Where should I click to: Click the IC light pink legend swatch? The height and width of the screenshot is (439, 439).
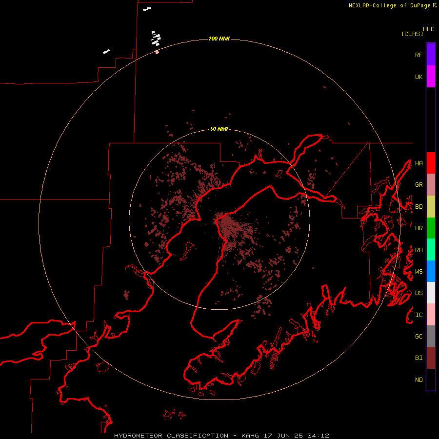click(x=431, y=315)
